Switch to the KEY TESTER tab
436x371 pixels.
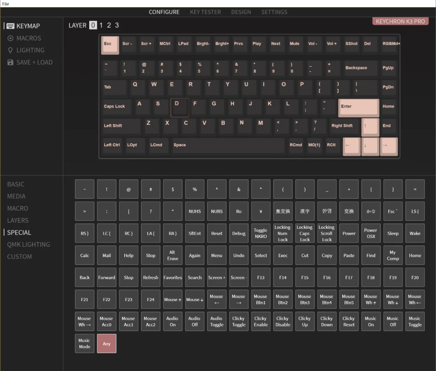[x=205, y=12]
